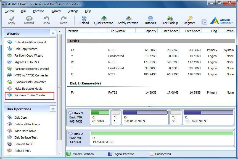Select the 18.42GB Unallocated row
Viewport: 238px width, 159px height.
pyautogui.click(x=151, y=56)
